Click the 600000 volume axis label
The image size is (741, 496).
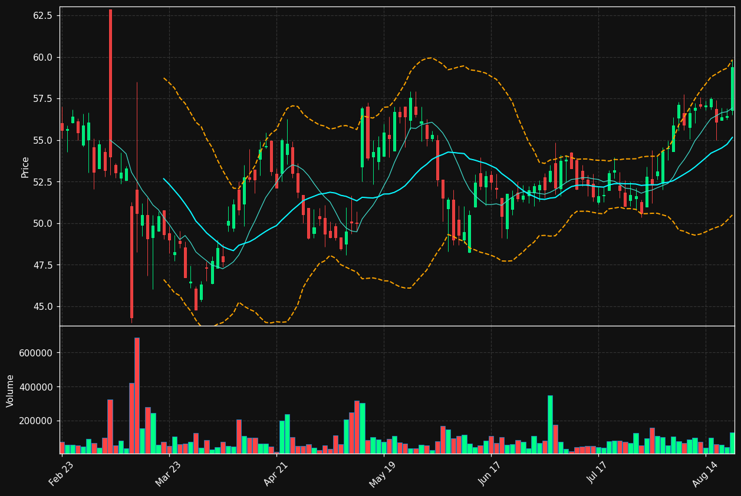(37, 353)
